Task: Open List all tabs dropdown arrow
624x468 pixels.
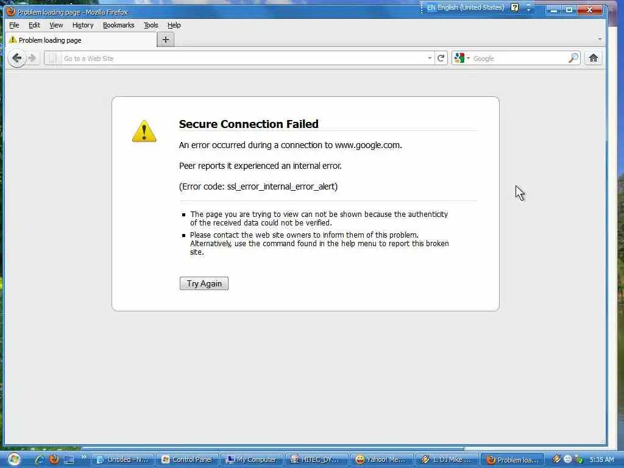Action: (600, 39)
